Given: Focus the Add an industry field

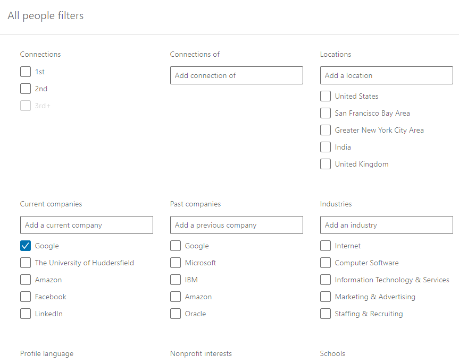Looking at the screenshot, I should pos(387,225).
